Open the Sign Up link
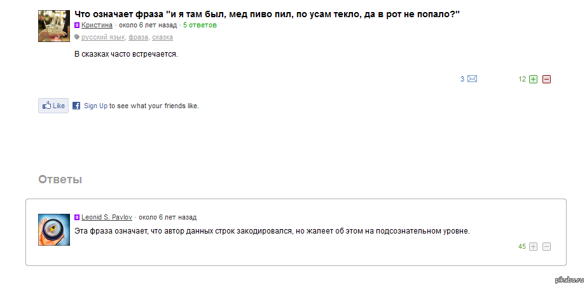Image resolution: width=587 pixels, height=287 pixels. pos(95,106)
